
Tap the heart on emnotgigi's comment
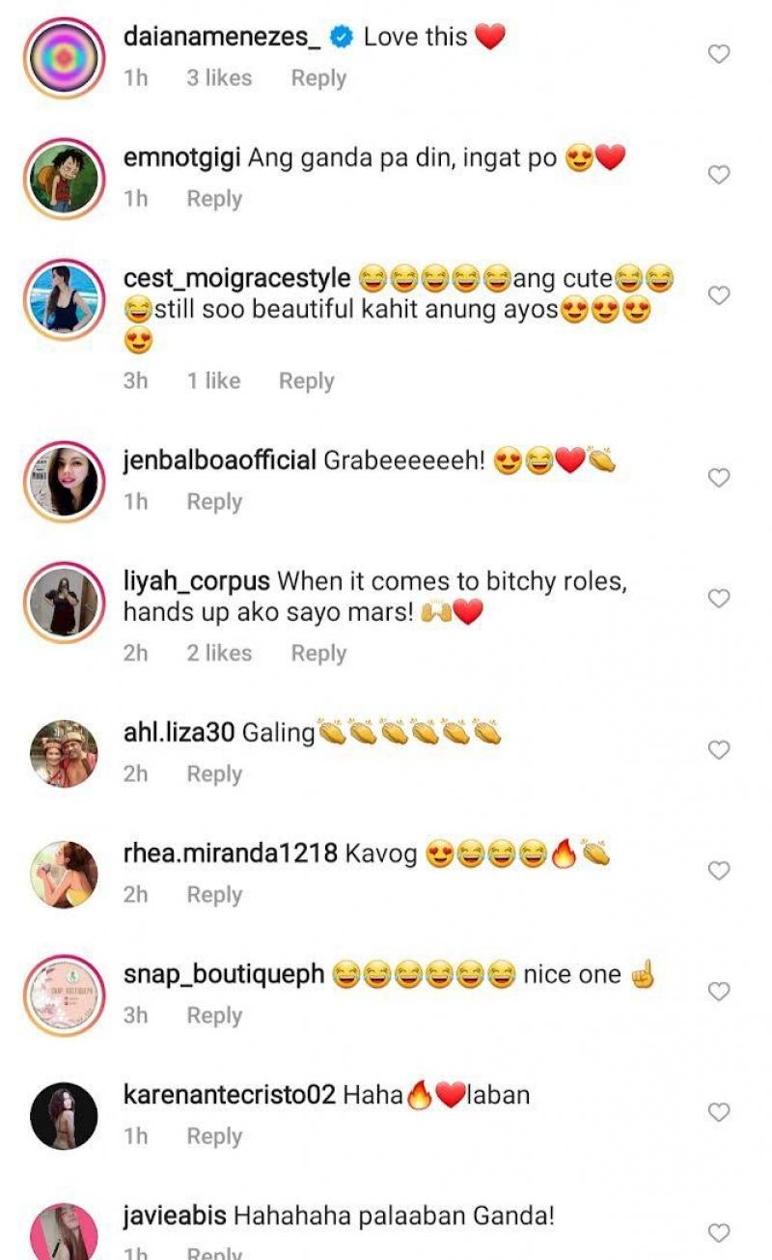719,175
